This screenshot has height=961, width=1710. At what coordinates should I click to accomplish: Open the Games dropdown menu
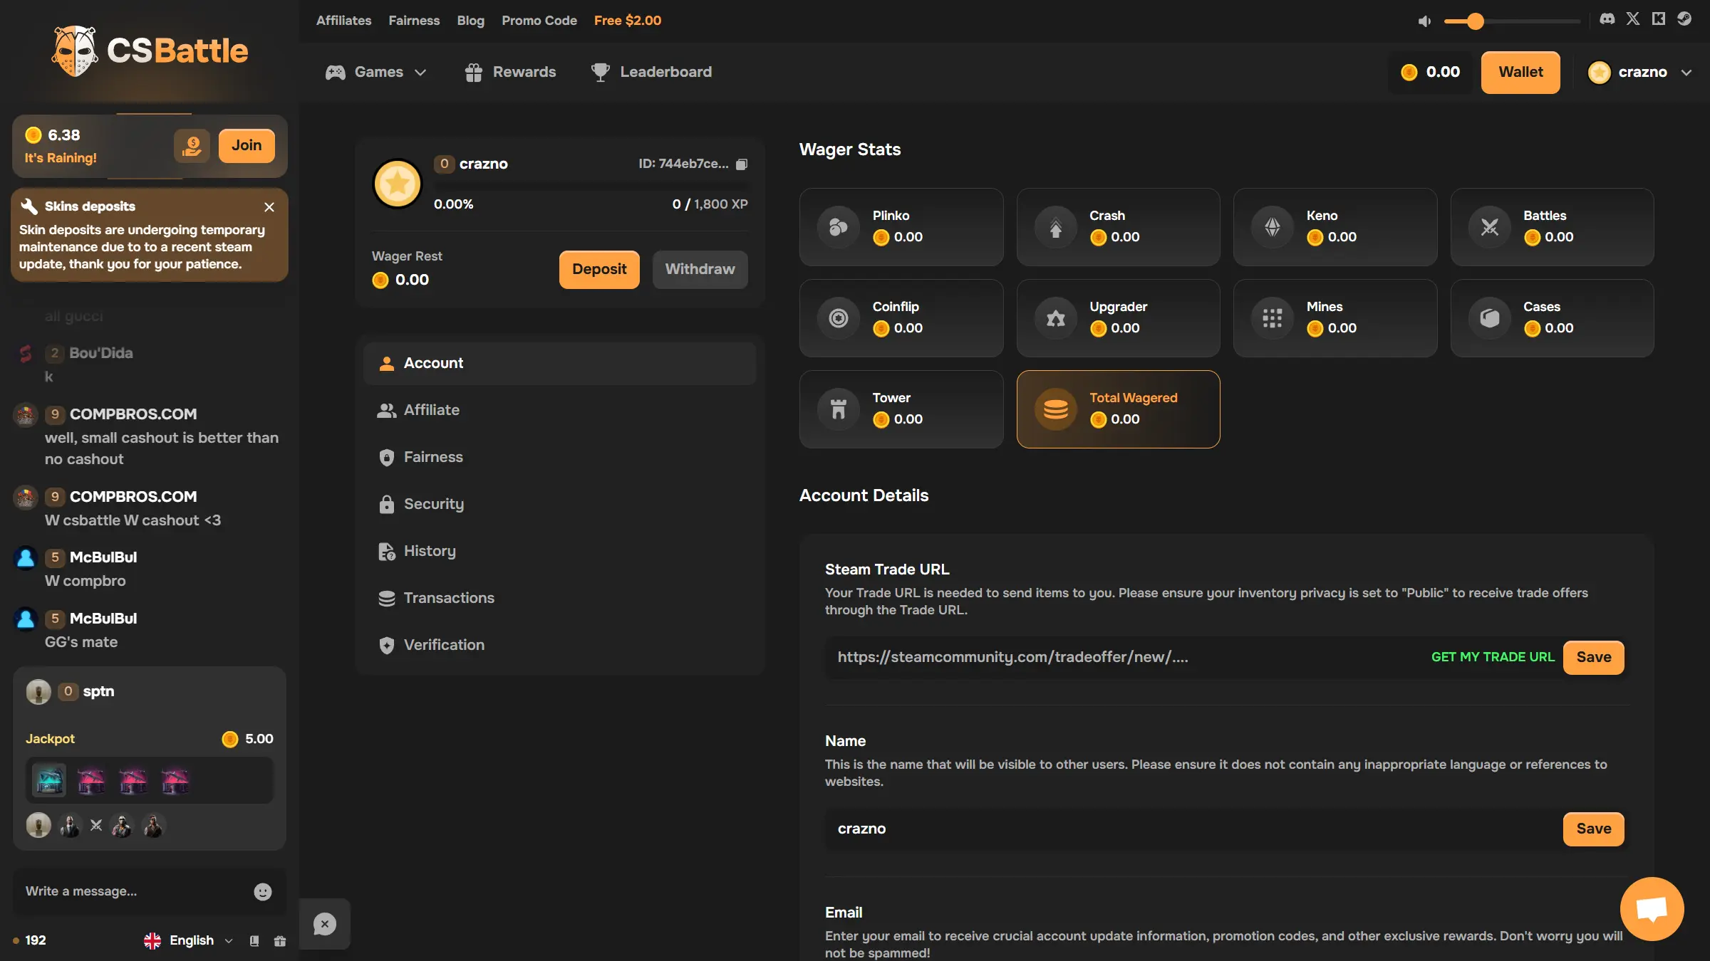coord(376,72)
